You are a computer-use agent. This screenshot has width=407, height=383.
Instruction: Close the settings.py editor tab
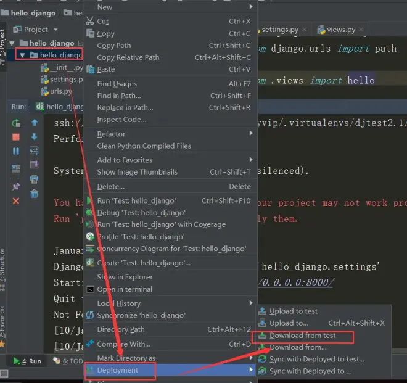click(305, 30)
